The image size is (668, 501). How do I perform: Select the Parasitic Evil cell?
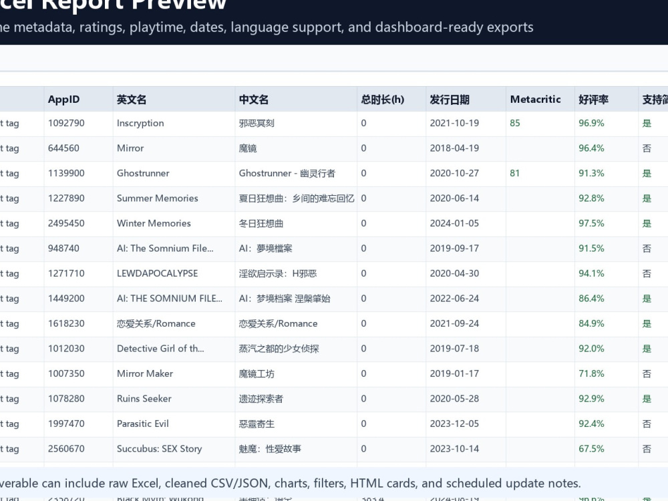coord(174,424)
